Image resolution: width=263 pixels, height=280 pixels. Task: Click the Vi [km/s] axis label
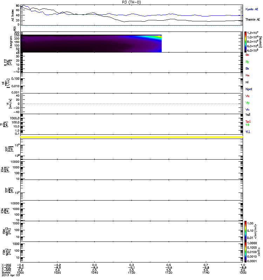tap(9, 104)
